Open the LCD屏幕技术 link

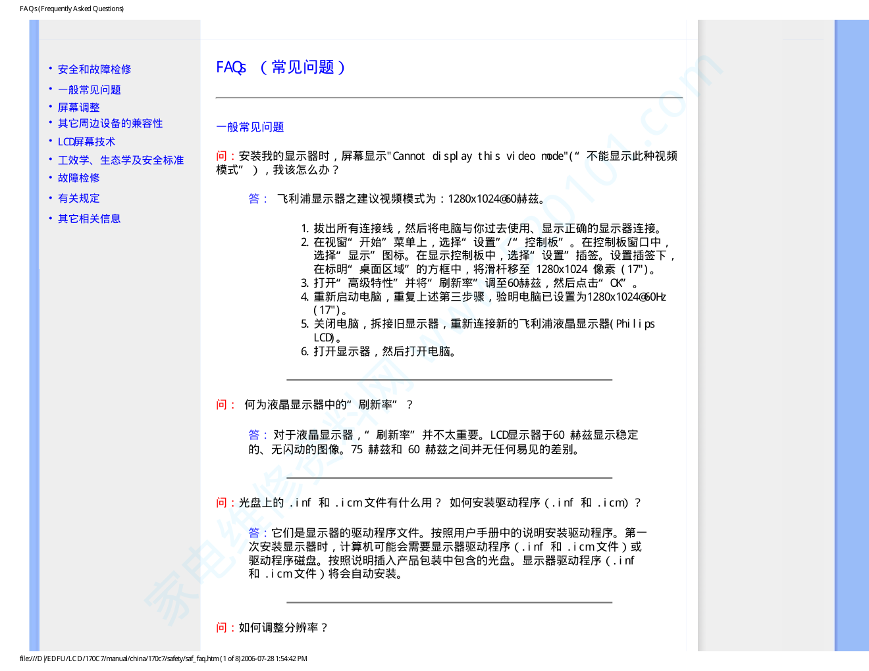(x=86, y=141)
